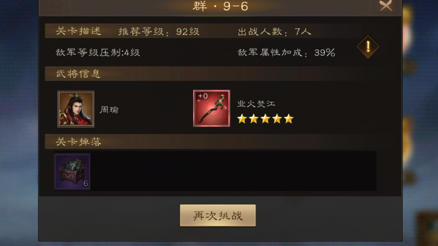This screenshot has width=438, height=246.
Task: Click the 敌军等级压制 4级 text
Action: pos(98,53)
